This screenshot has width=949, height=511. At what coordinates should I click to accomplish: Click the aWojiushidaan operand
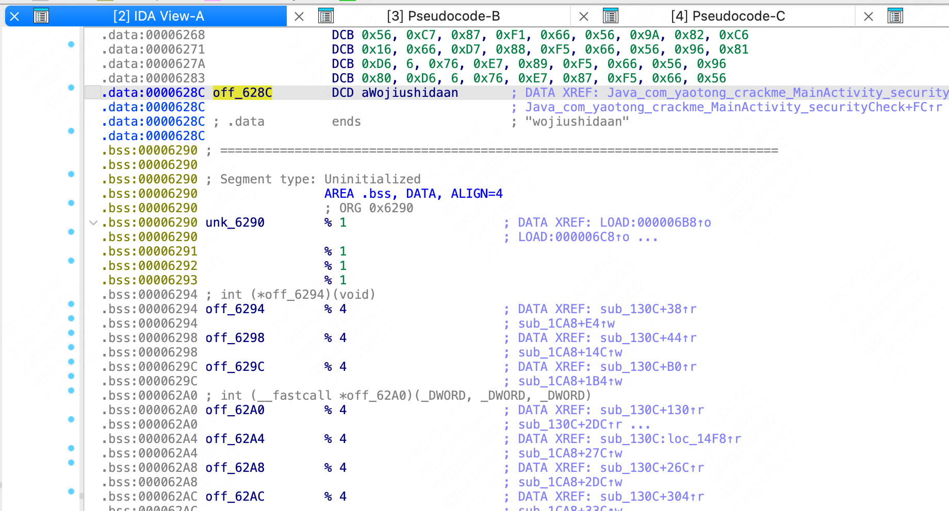tap(410, 93)
